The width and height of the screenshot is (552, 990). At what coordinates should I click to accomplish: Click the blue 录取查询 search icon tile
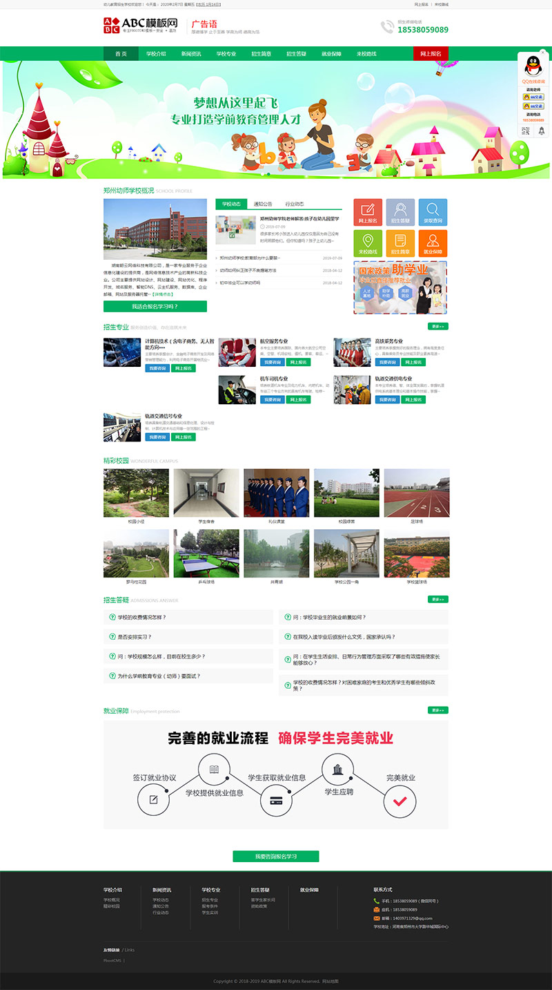pos(433,212)
